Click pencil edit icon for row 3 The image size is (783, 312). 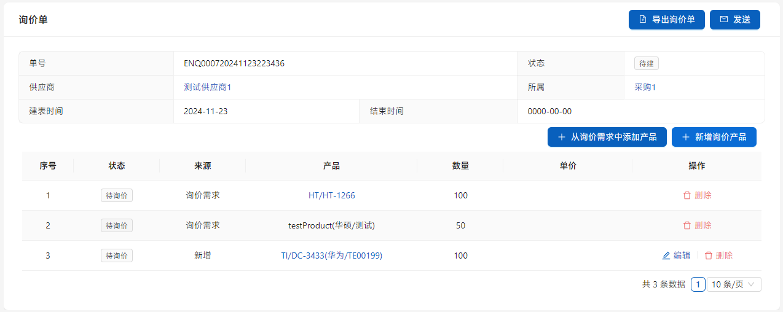pos(666,255)
